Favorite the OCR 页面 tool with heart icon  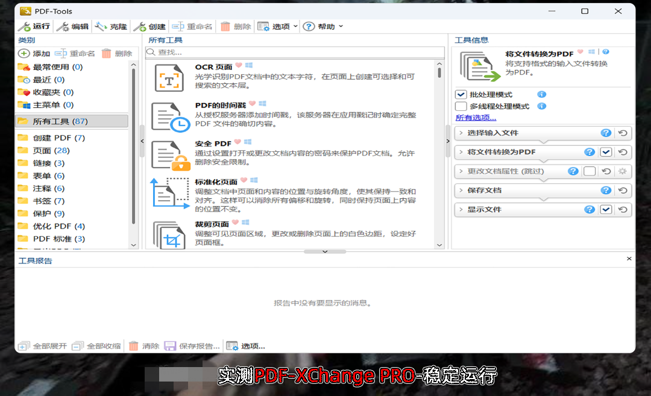tap(239, 65)
